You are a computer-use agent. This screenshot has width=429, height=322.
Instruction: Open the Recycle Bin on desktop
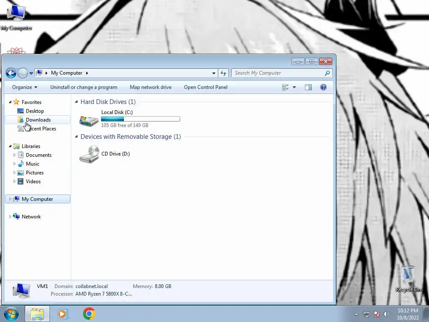408,278
